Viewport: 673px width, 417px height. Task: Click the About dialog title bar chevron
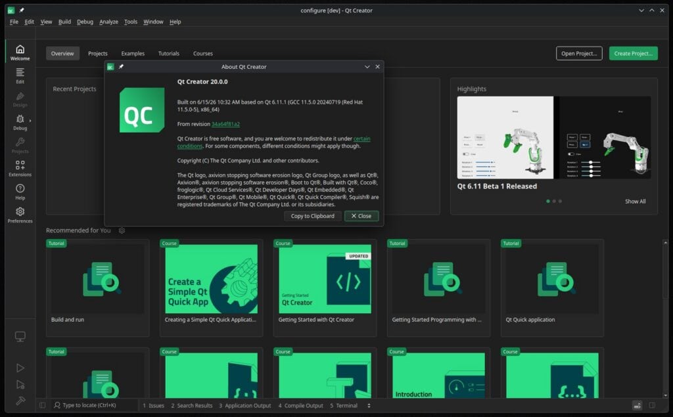367,66
